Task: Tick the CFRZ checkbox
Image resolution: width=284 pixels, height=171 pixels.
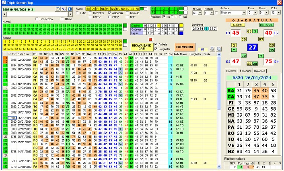Action: click(109, 17)
